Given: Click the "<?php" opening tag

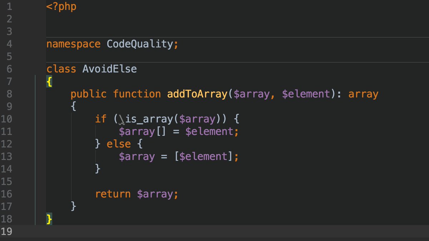Looking at the screenshot, I should [x=61, y=7].
